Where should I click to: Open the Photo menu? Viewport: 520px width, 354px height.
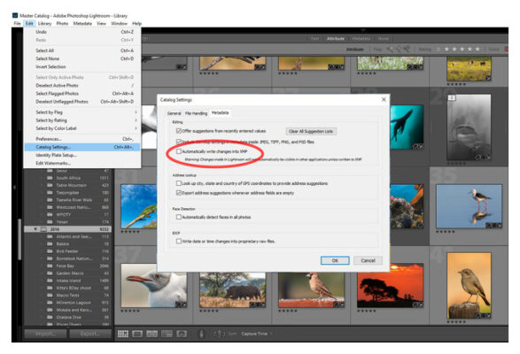(x=62, y=24)
